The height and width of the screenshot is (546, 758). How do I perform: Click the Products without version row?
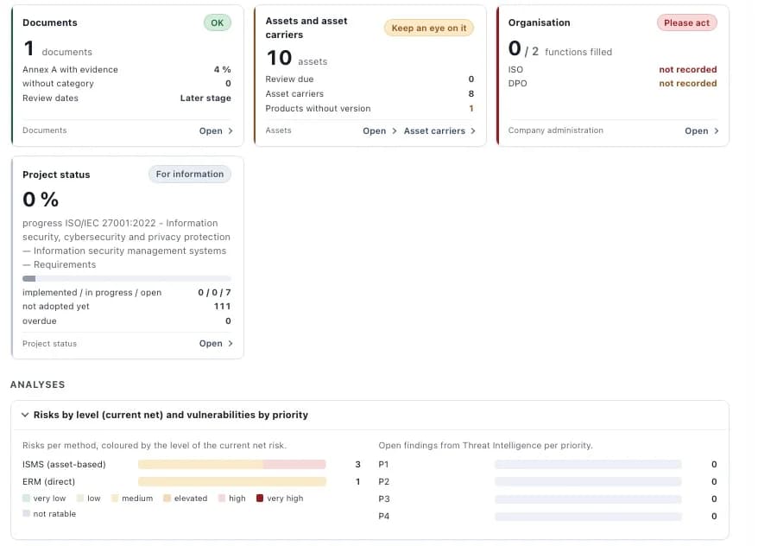[x=370, y=109]
